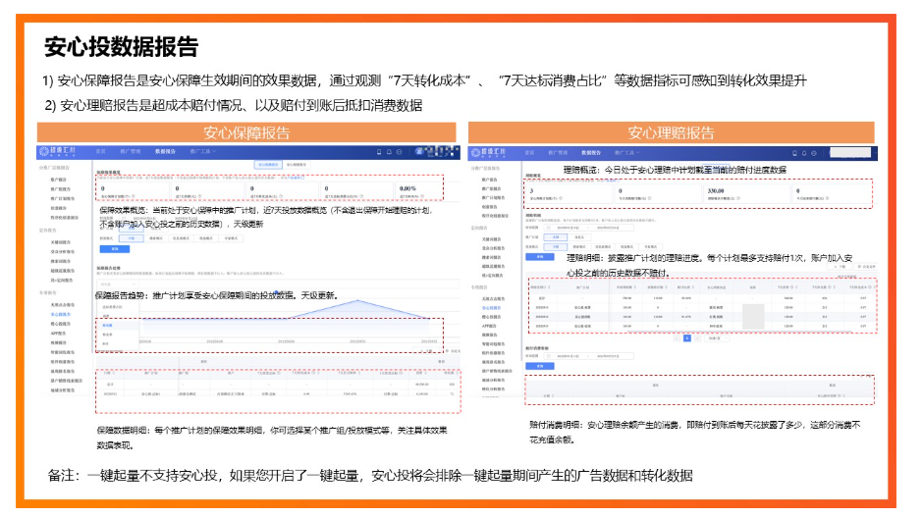Viewport: 923px width, 517px height.
Task: Click the download button above the claims table
Action: [x=841, y=267]
